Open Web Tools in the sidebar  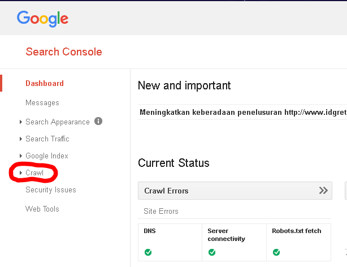(42, 209)
